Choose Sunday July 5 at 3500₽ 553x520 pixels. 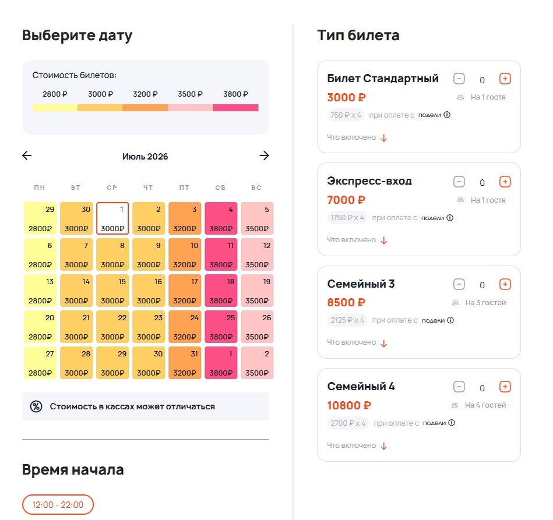click(257, 218)
